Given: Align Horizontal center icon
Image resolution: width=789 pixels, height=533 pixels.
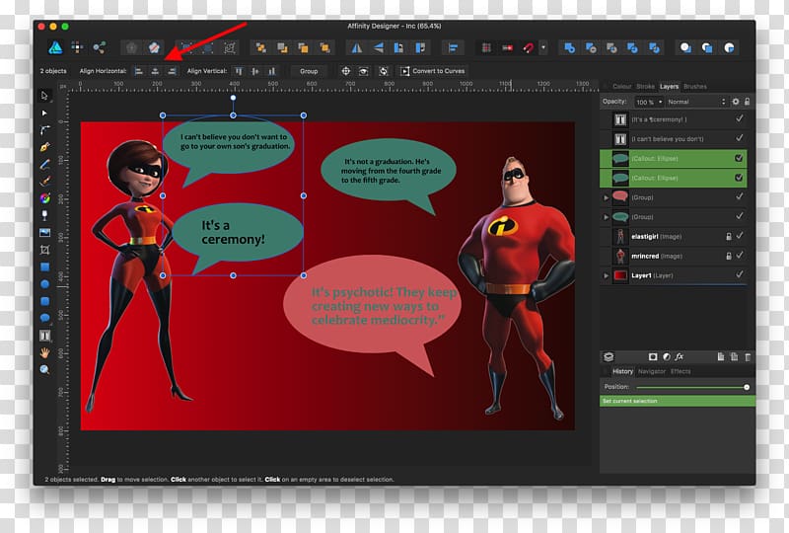Looking at the screenshot, I should 155,71.
